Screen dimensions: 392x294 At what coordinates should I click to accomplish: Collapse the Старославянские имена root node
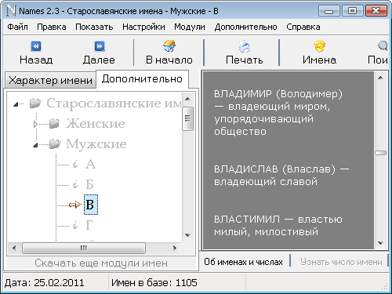[16, 104]
